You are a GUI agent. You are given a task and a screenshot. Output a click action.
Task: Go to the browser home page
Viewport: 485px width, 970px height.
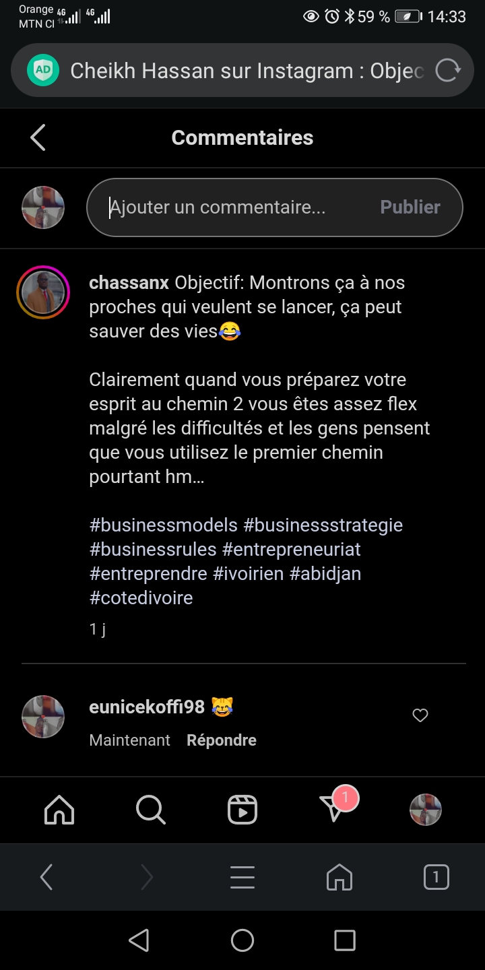tap(339, 877)
